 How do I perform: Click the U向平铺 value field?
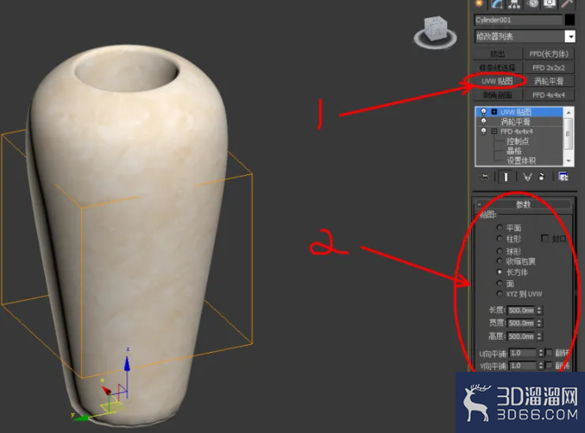[x=523, y=353]
